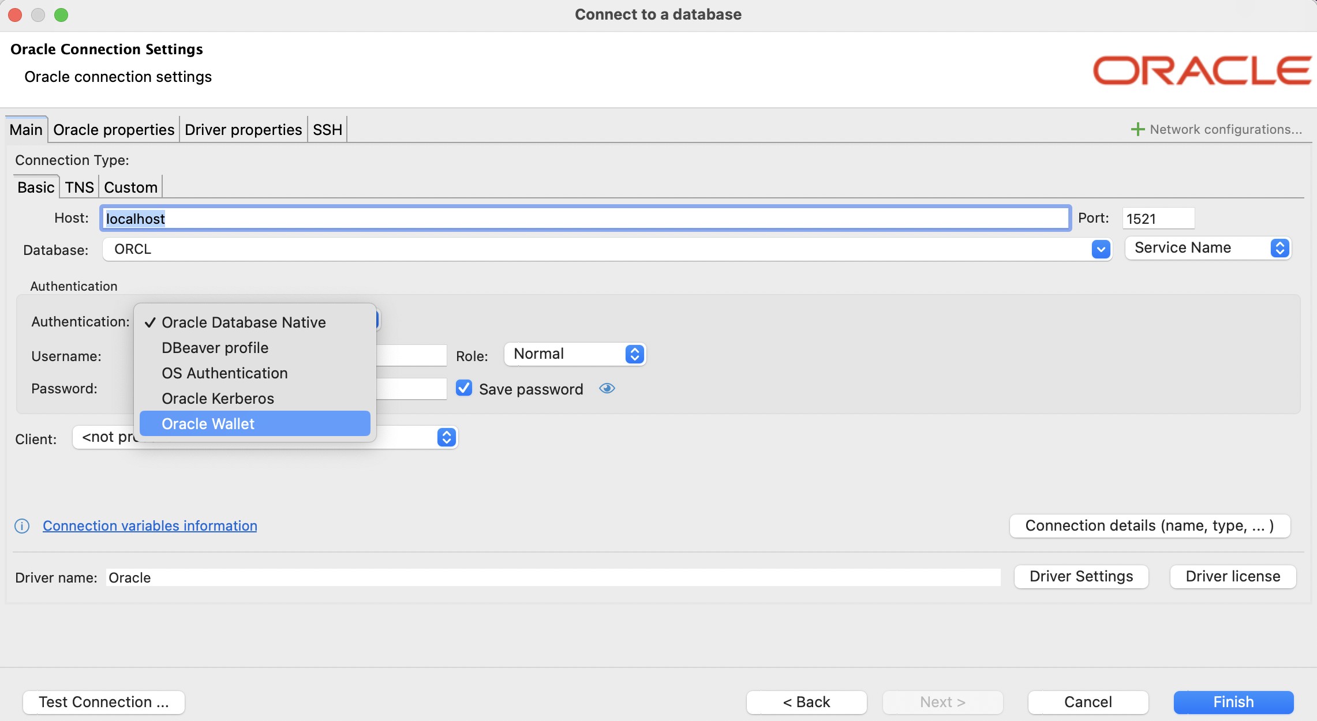Click the green plus Network configurations icon

(1137, 129)
